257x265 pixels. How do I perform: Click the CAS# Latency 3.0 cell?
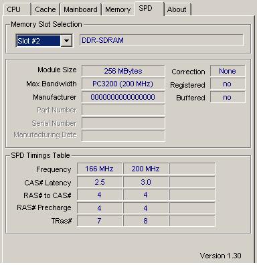[146, 182]
